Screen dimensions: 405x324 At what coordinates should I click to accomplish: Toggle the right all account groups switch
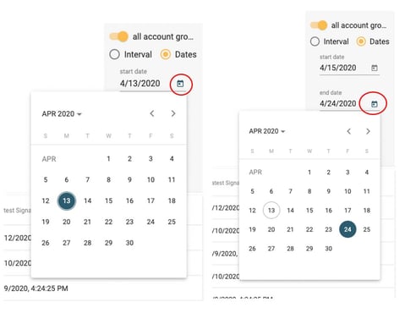tap(319, 25)
